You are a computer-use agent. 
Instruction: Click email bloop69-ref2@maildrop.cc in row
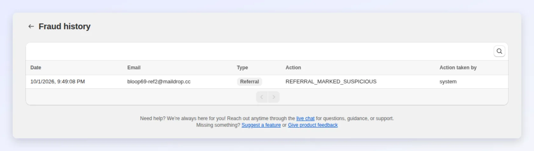click(x=159, y=82)
